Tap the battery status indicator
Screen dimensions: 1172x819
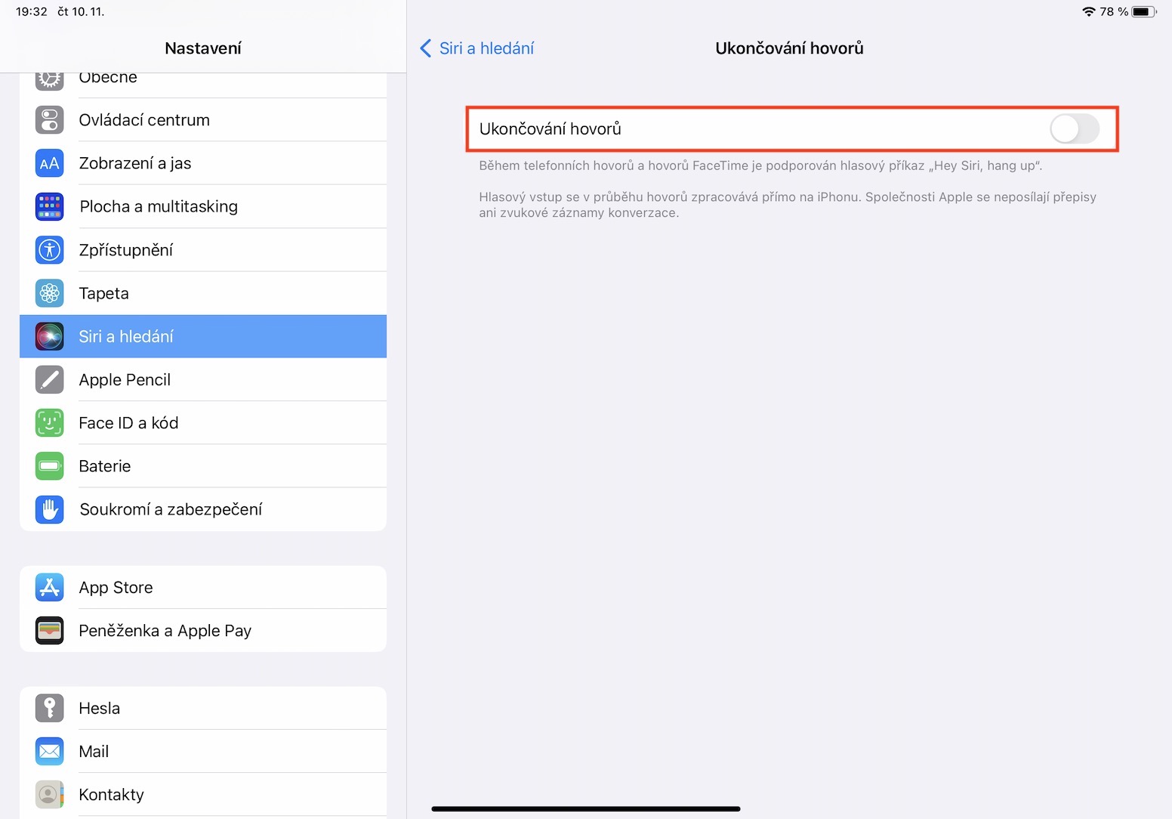coord(1143,12)
